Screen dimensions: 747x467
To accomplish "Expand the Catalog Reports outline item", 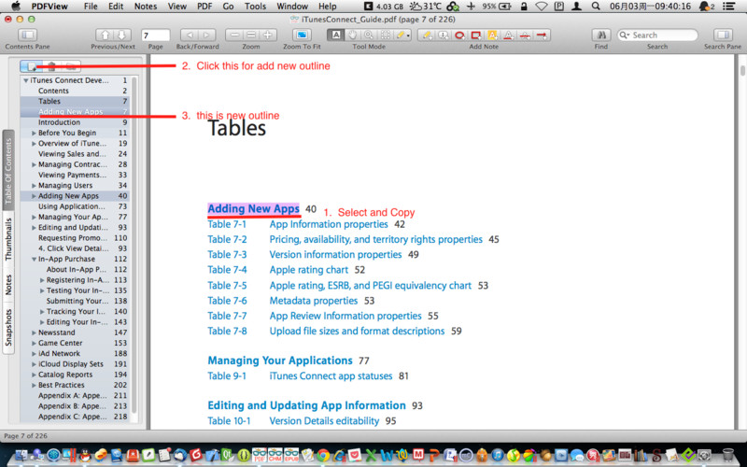I will [34, 375].
